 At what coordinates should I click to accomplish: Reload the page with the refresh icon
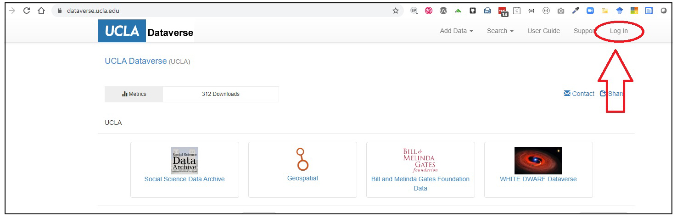26,11
